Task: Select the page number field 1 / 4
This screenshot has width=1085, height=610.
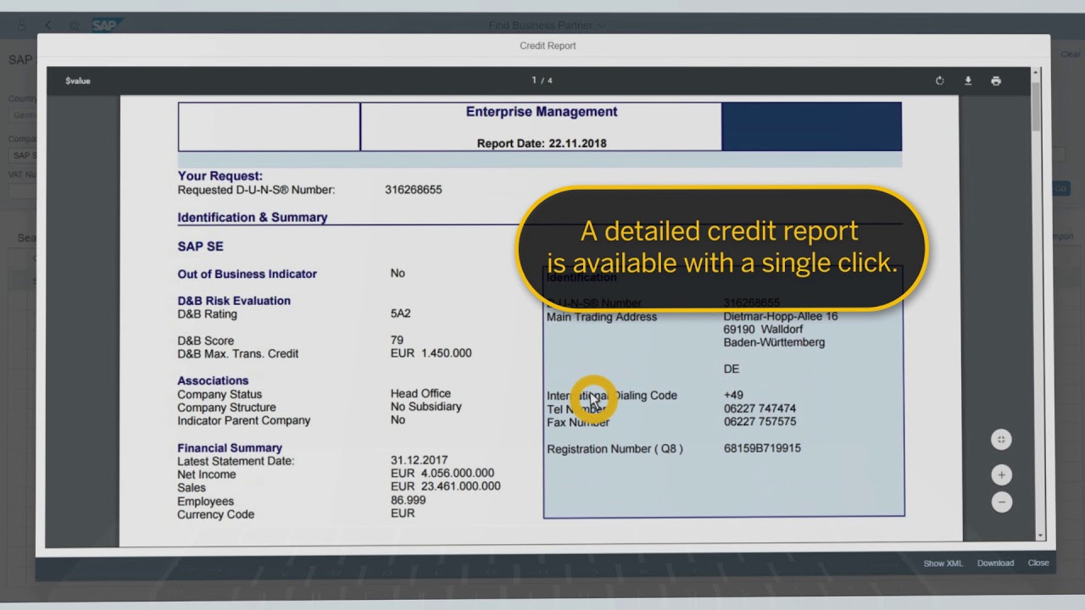Action: point(542,80)
